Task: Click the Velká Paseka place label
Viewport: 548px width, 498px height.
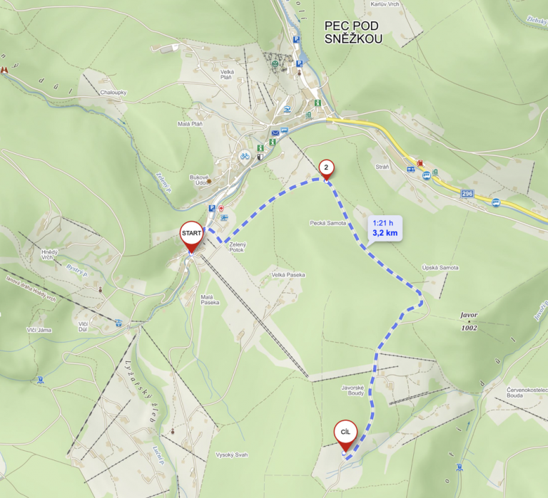Action: (x=288, y=275)
